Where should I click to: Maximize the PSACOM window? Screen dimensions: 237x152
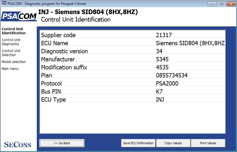click(221, 4)
